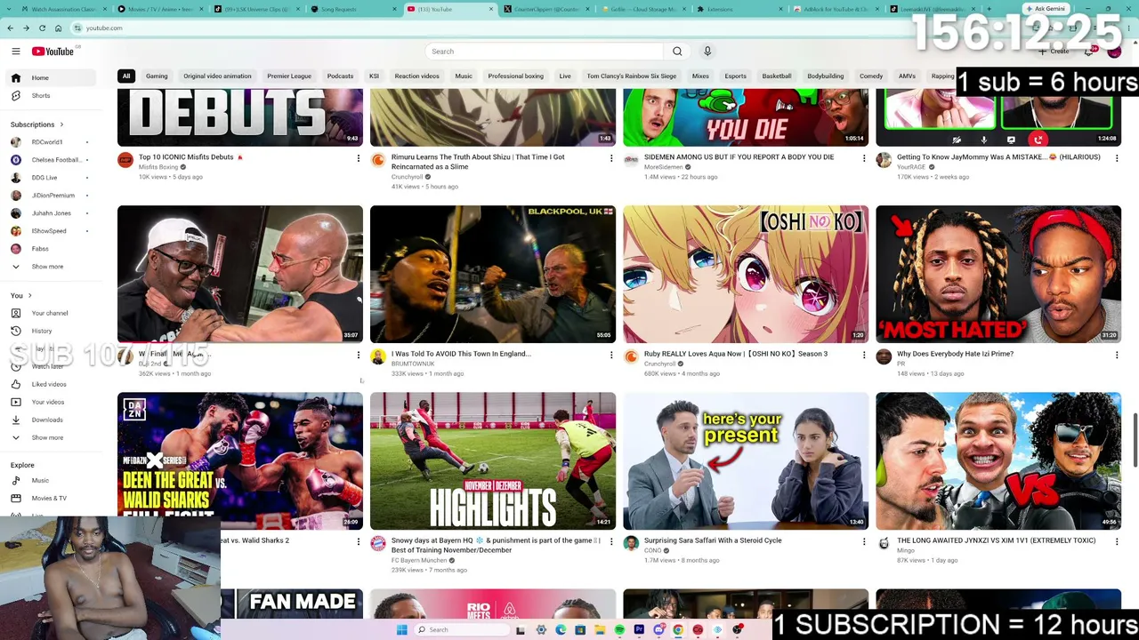Focus the YouTube search box
1139x640 pixels.
click(x=544, y=52)
